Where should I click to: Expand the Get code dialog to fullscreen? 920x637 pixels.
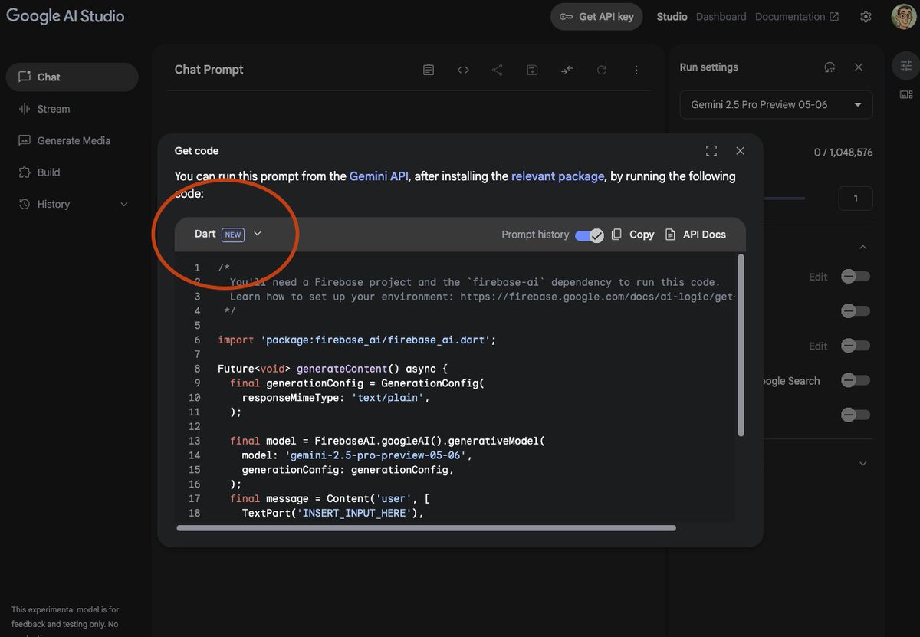pos(711,151)
